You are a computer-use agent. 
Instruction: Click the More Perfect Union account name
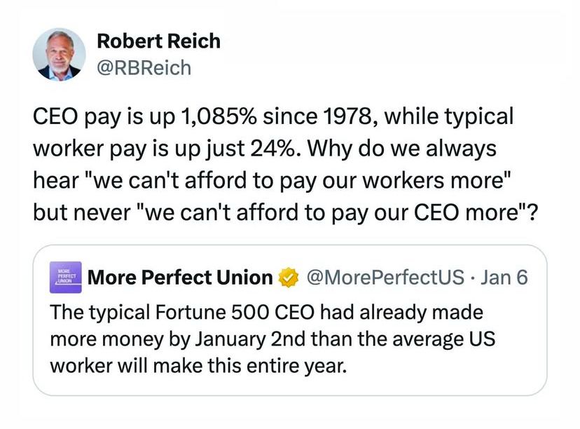click(180, 278)
